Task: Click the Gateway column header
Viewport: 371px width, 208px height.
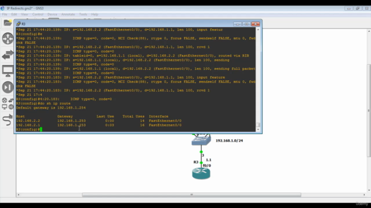Action: click(x=65, y=117)
